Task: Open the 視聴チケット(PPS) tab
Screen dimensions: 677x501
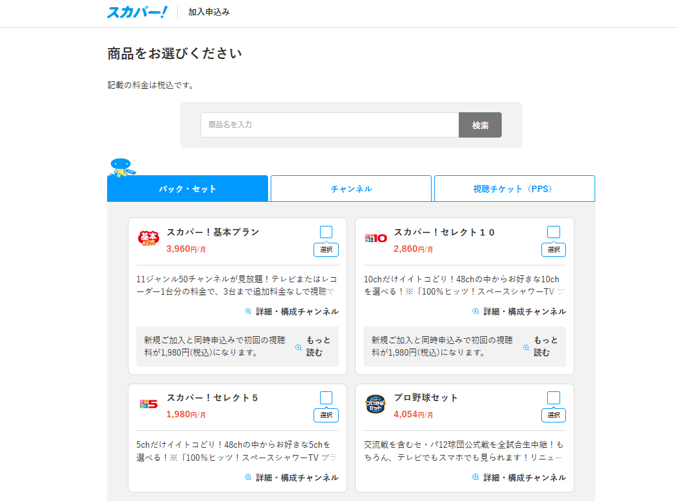Action: (x=514, y=189)
